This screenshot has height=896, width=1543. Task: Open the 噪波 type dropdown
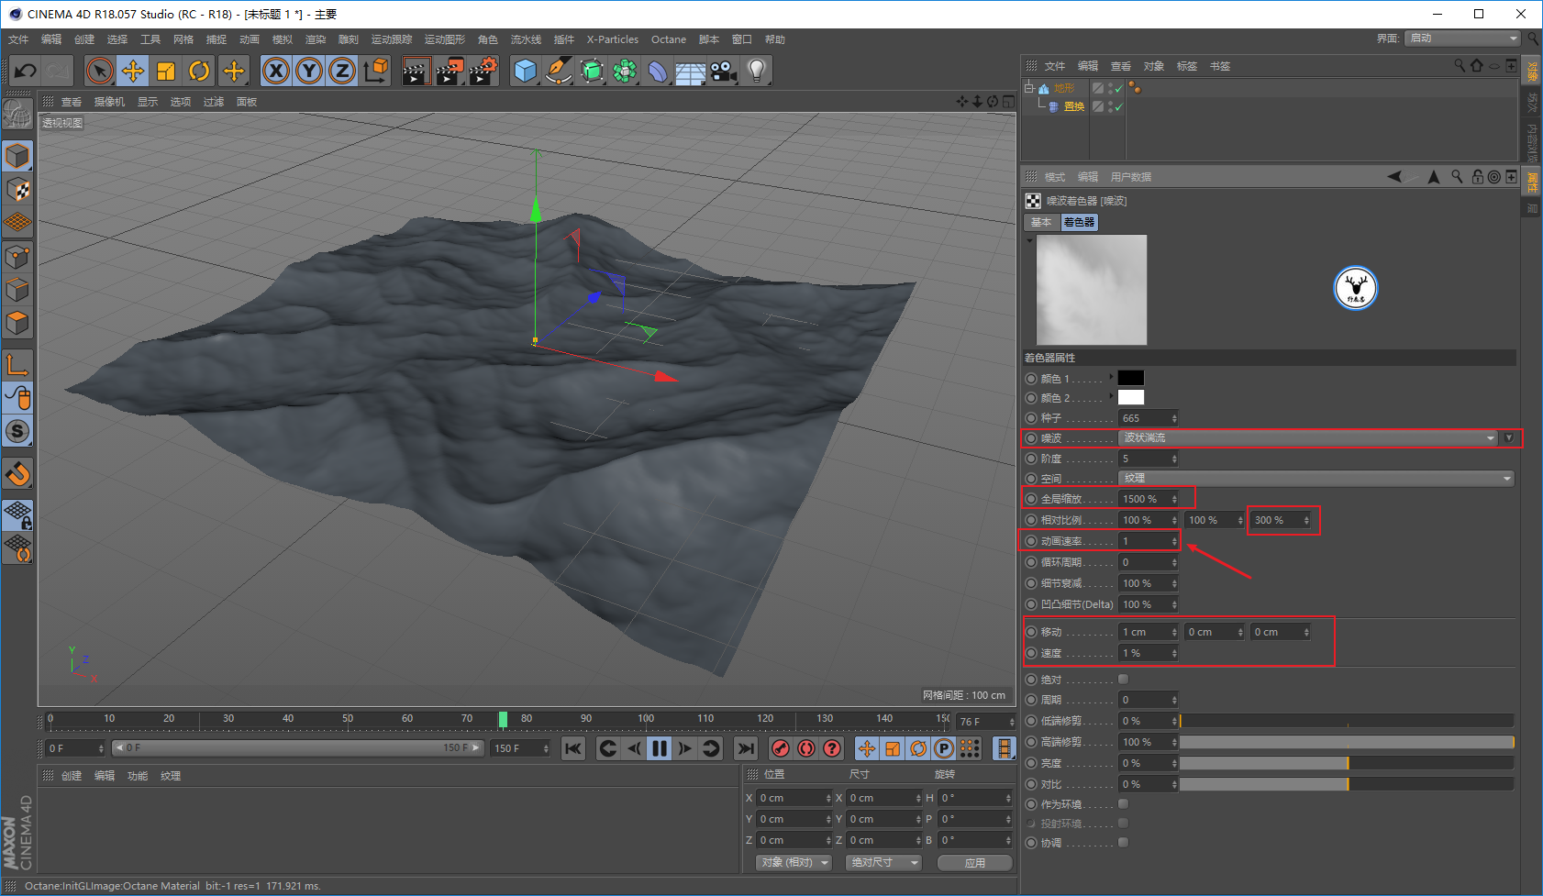coord(1307,438)
